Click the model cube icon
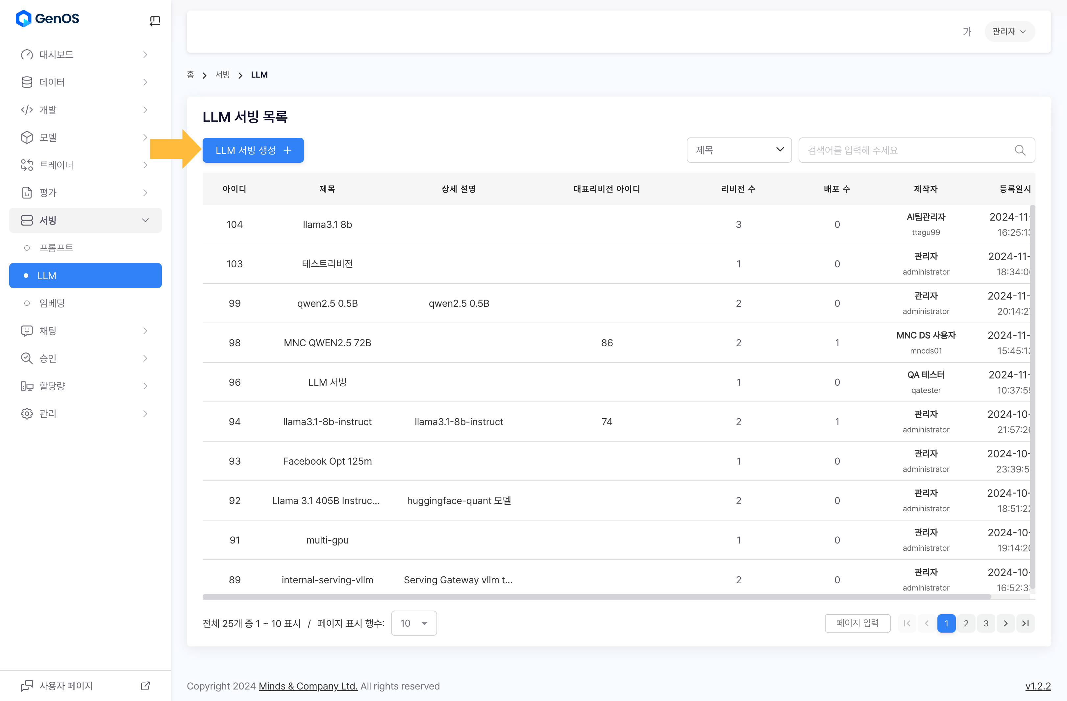The height and width of the screenshot is (701, 1067). pos(27,137)
